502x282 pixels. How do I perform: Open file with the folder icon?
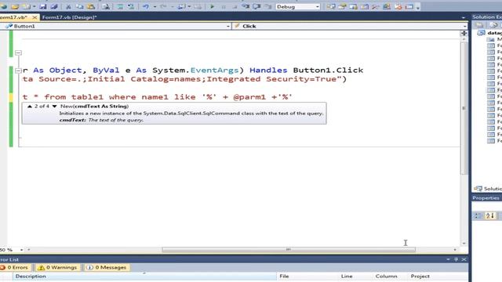pos(15,6)
